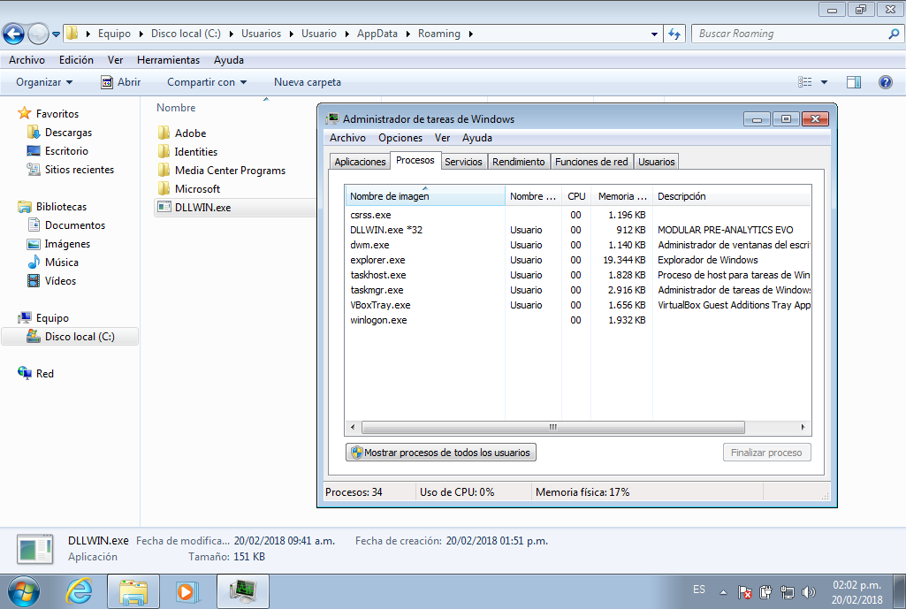This screenshot has width=906, height=609.
Task: Click Mostrar procesos de todos los usuarios
Action: click(441, 453)
